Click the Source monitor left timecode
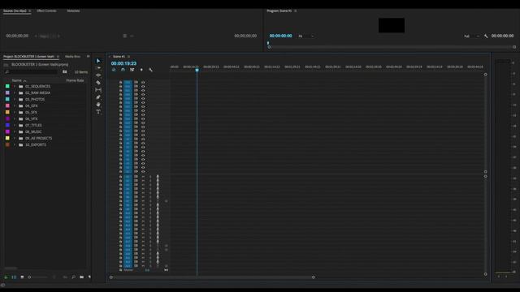Screen dimensions: 520x292 (17, 36)
